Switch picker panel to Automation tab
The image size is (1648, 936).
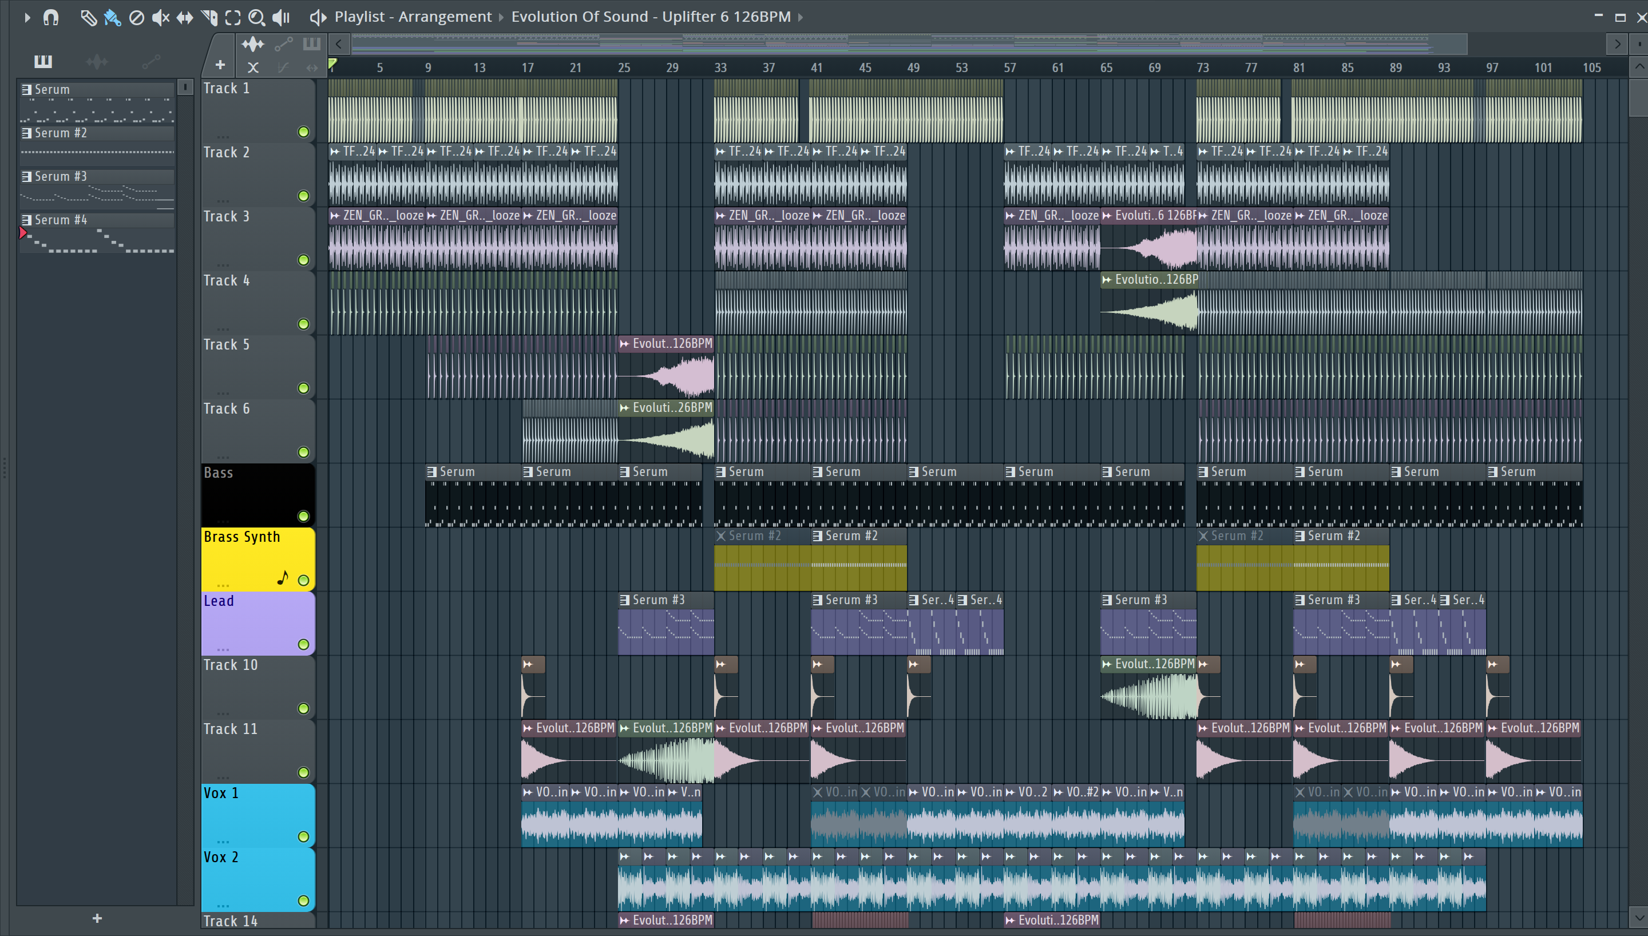[x=151, y=62]
